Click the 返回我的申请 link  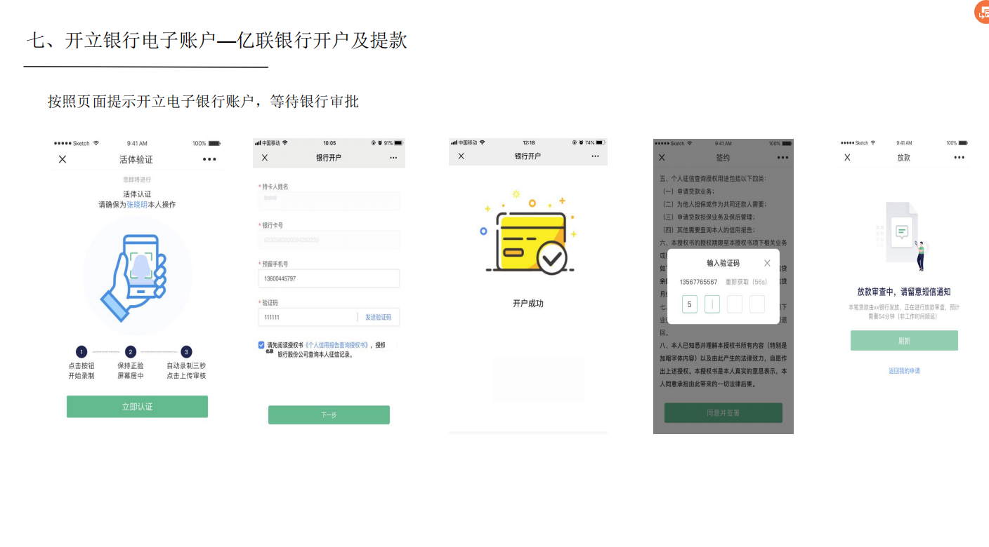coord(904,371)
